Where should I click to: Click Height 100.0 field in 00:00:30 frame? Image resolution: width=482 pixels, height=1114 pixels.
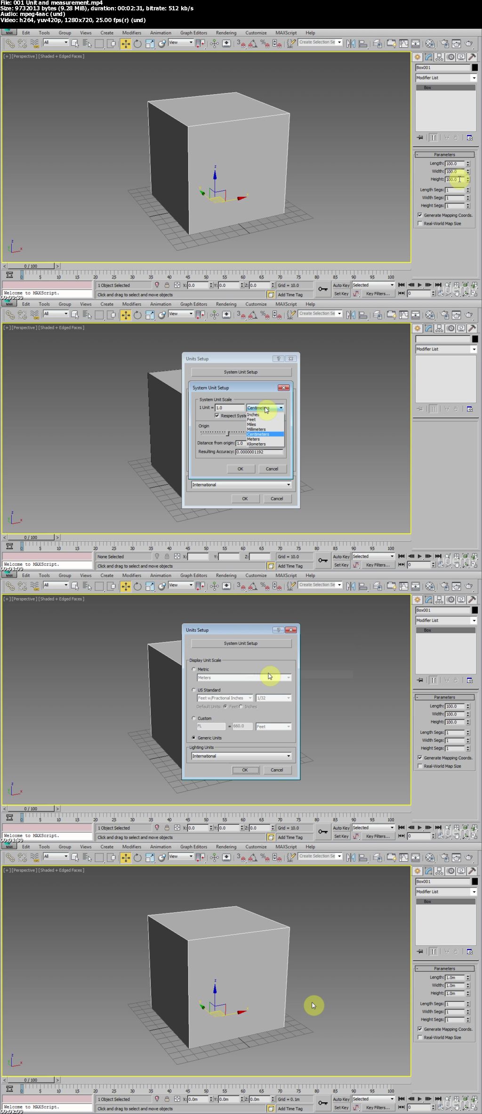pos(455,179)
